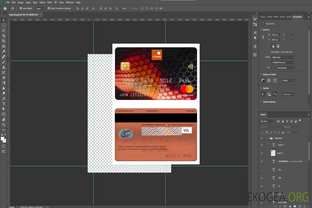Select the Rectangular Marquee tool
The height and width of the screenshot is (208, 312).
[x=3, y=25]
